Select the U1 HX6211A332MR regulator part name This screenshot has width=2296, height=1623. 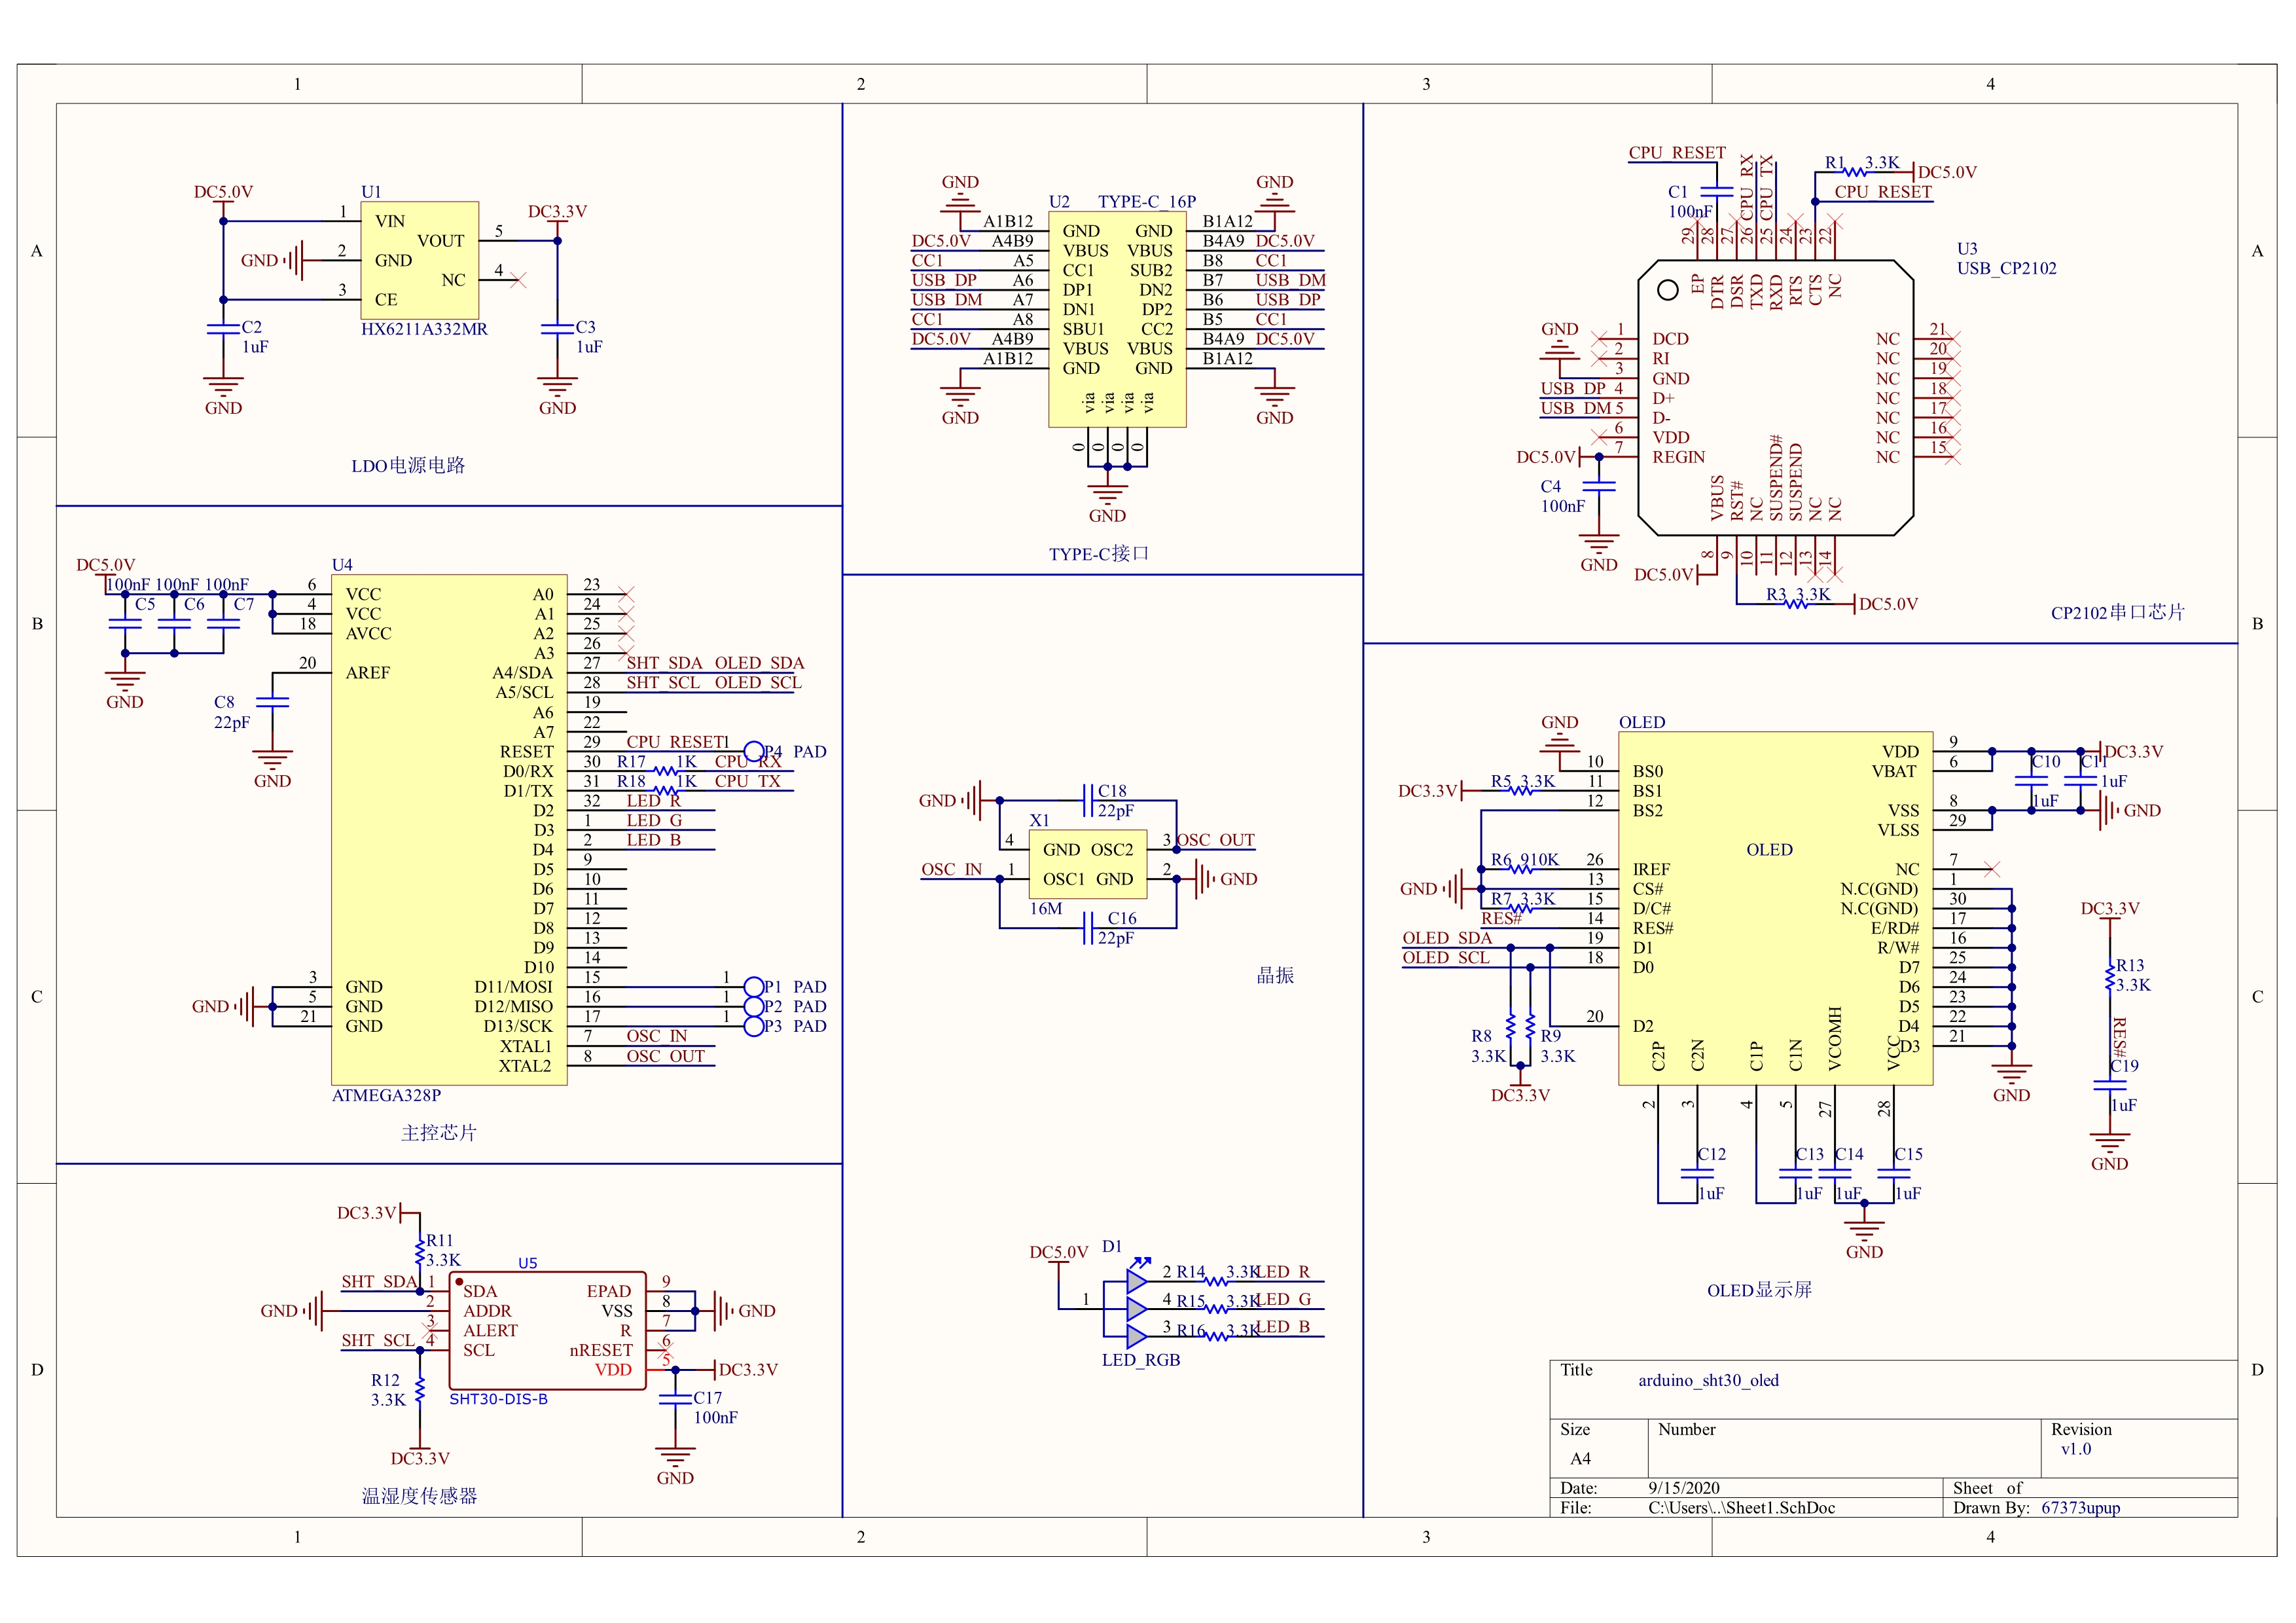[424, 329]
